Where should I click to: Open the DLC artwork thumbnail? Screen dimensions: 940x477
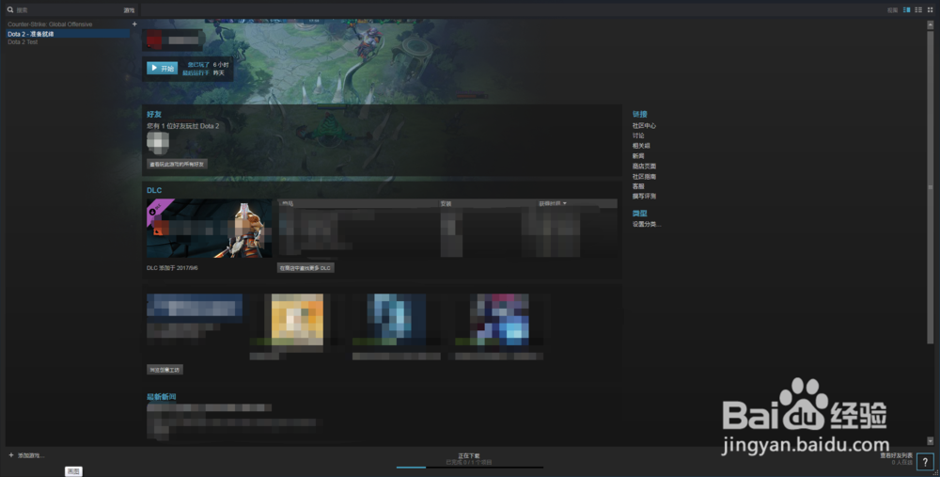[x=210, y=229]
